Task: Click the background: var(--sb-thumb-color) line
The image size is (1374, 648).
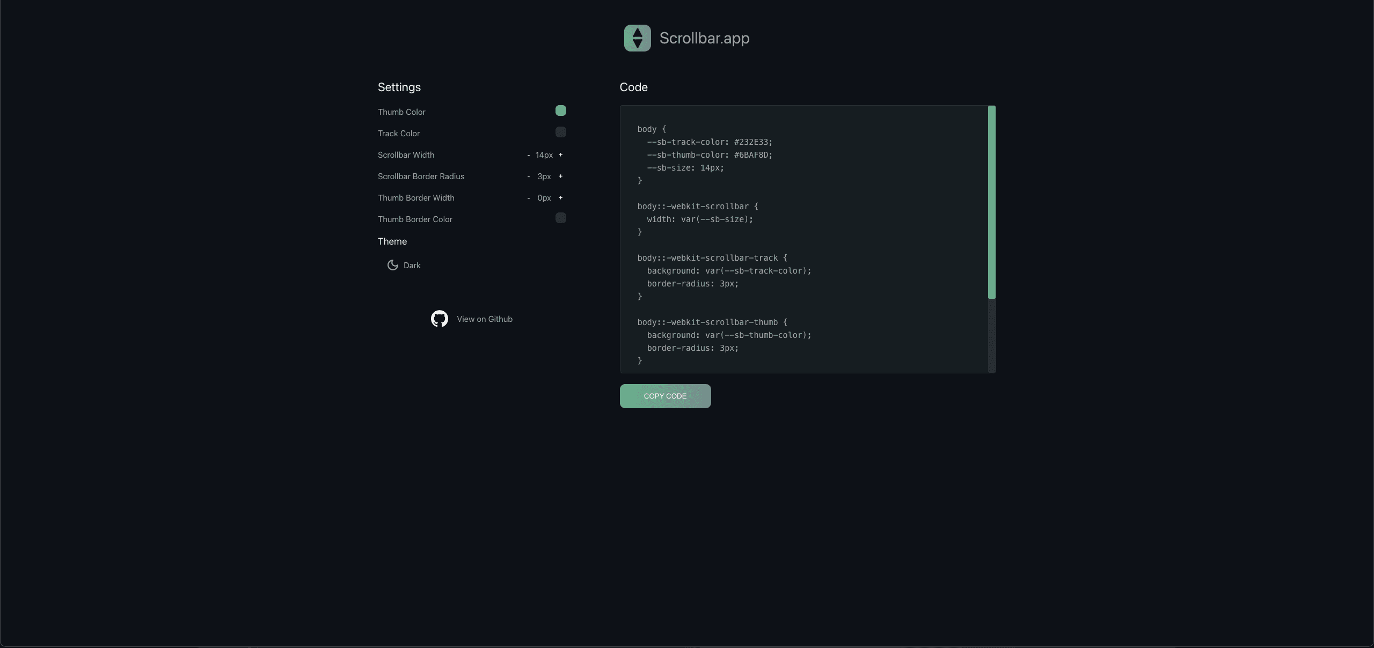Action: click(729, 335)
